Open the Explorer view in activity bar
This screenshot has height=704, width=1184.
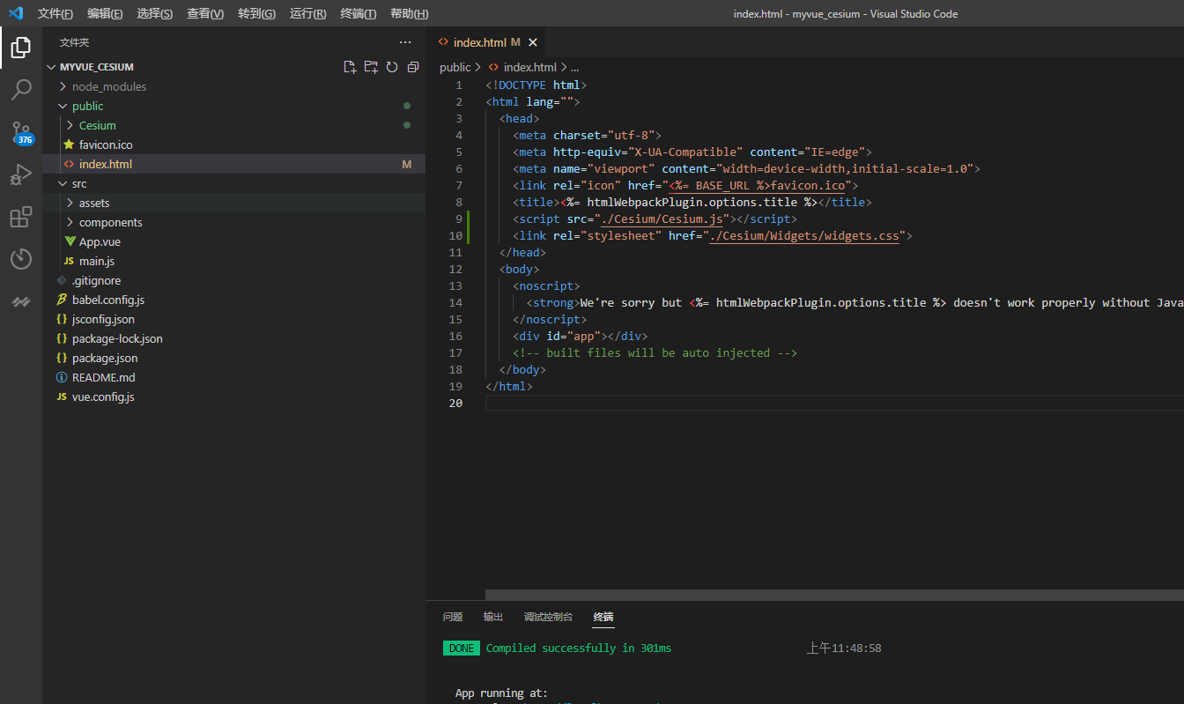21,48
